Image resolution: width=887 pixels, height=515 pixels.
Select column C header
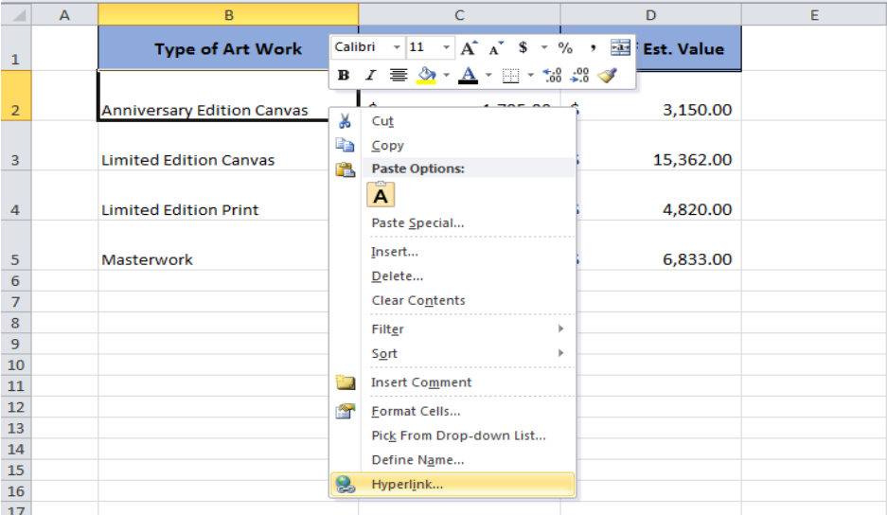pyautogui.click(x=459, y=15)
